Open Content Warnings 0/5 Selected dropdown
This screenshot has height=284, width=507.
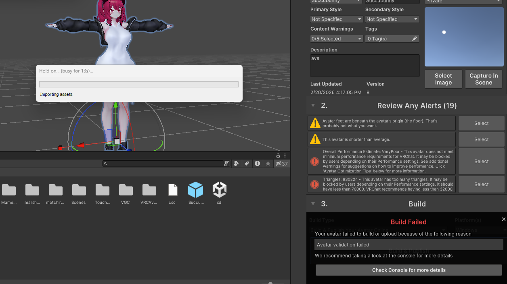pos(337,39)
